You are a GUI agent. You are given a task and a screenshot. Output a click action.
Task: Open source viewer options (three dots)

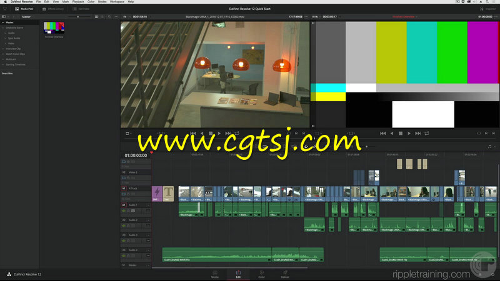tap(306, 17)
